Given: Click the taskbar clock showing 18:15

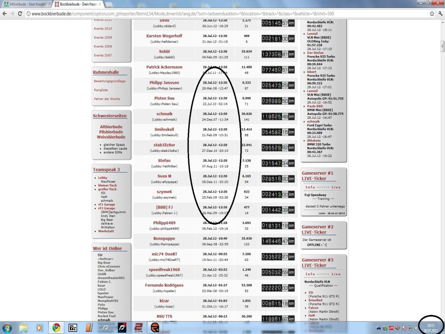Looking at the screenshot, I should click(430, 327).
